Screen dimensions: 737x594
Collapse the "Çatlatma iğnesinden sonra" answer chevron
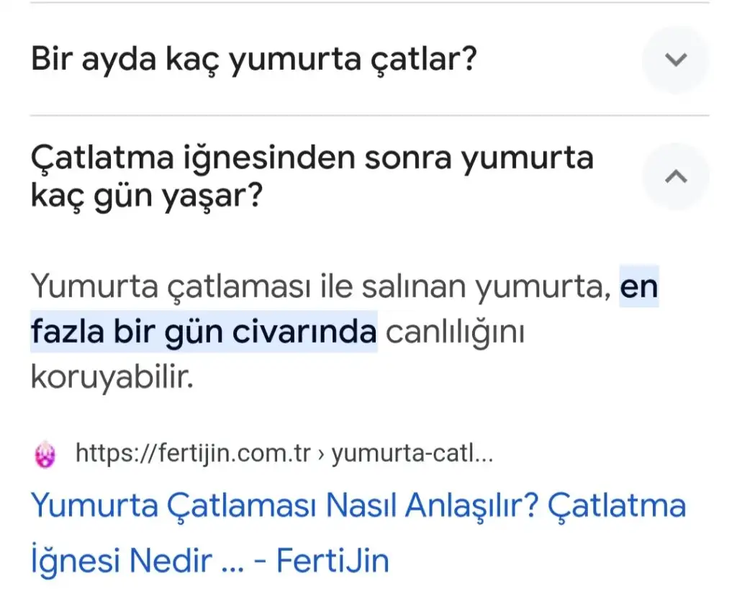point(675,176)
